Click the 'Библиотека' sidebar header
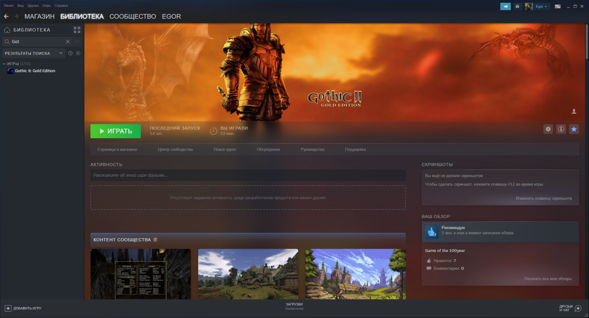 point(32,30)
